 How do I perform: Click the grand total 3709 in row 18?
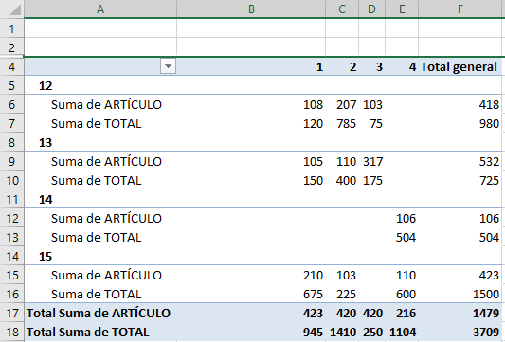(486, 332)
